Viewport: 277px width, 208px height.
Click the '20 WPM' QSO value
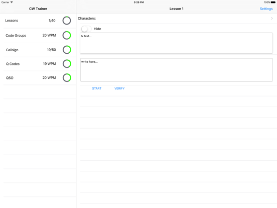click(x=49, y=78)
